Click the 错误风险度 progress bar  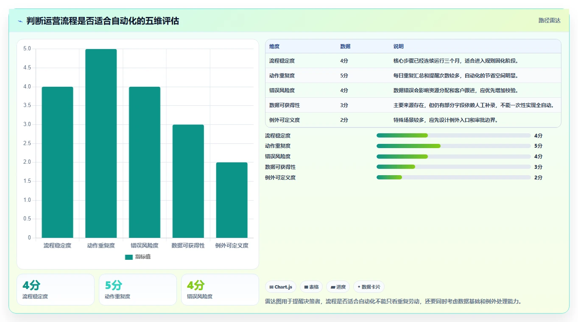(454, 157)
